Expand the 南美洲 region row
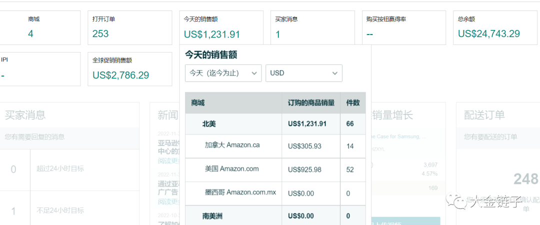This screenshot has height=225, width=540. [x=213, y=216]
